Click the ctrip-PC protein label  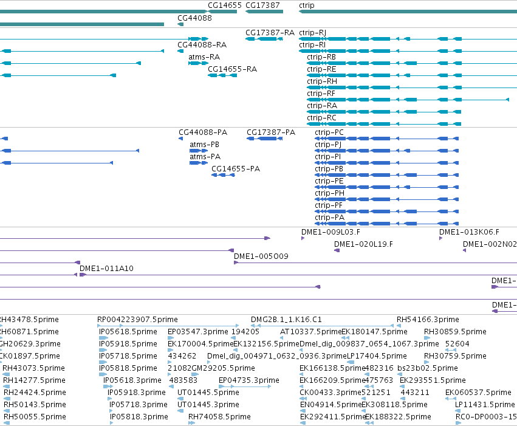(x=329, y=133)
